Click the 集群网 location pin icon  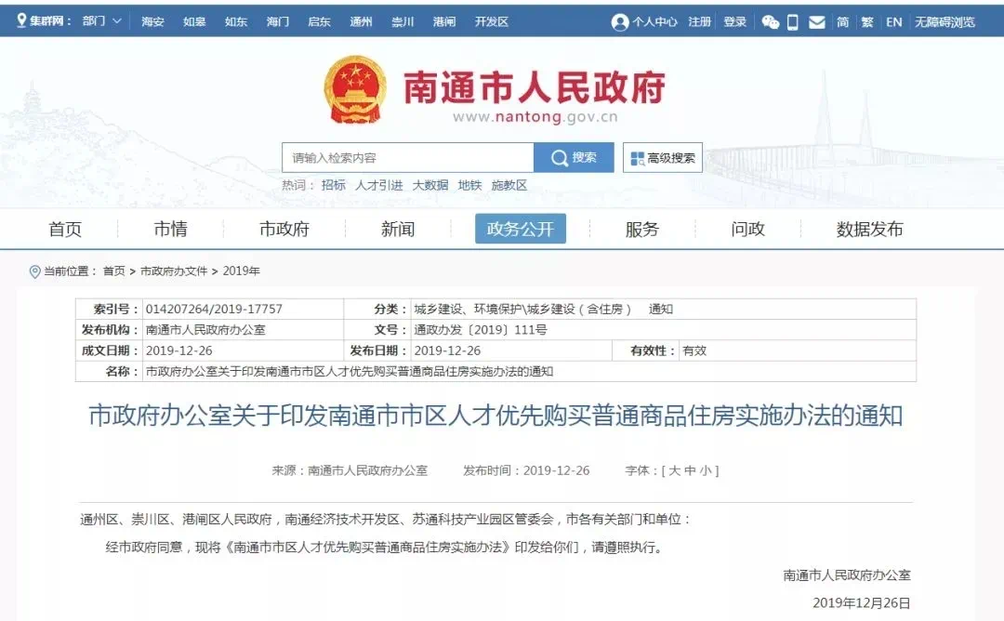(21, 21)
